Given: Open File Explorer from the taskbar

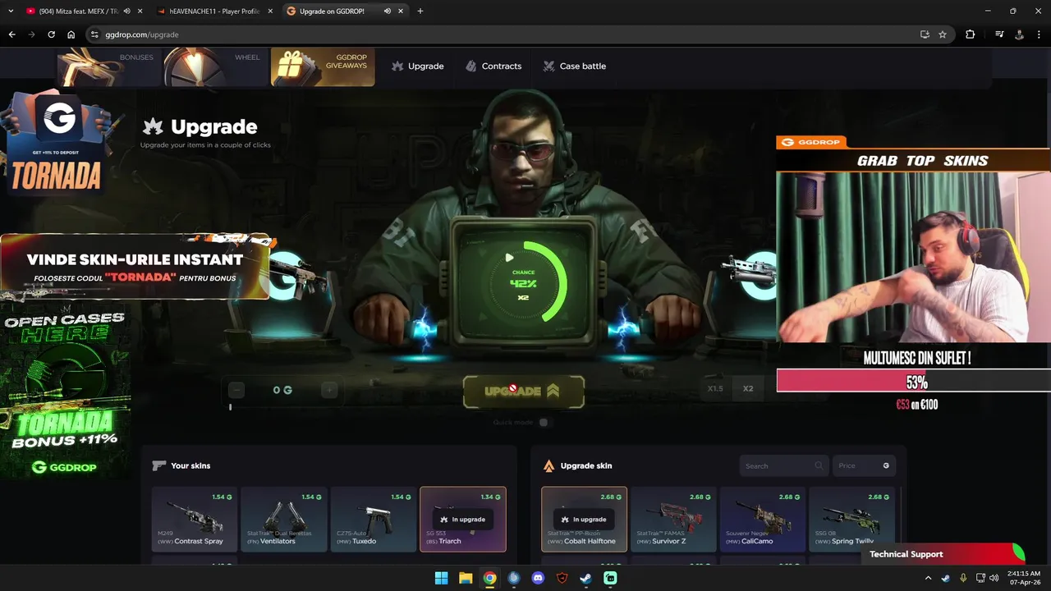Looking at the screenshot, I should pyautogui.click(x=466, y=578).
